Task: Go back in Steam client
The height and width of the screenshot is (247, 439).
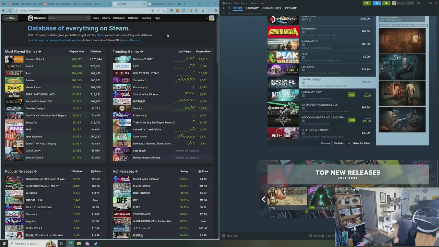Action: (224, 8)
